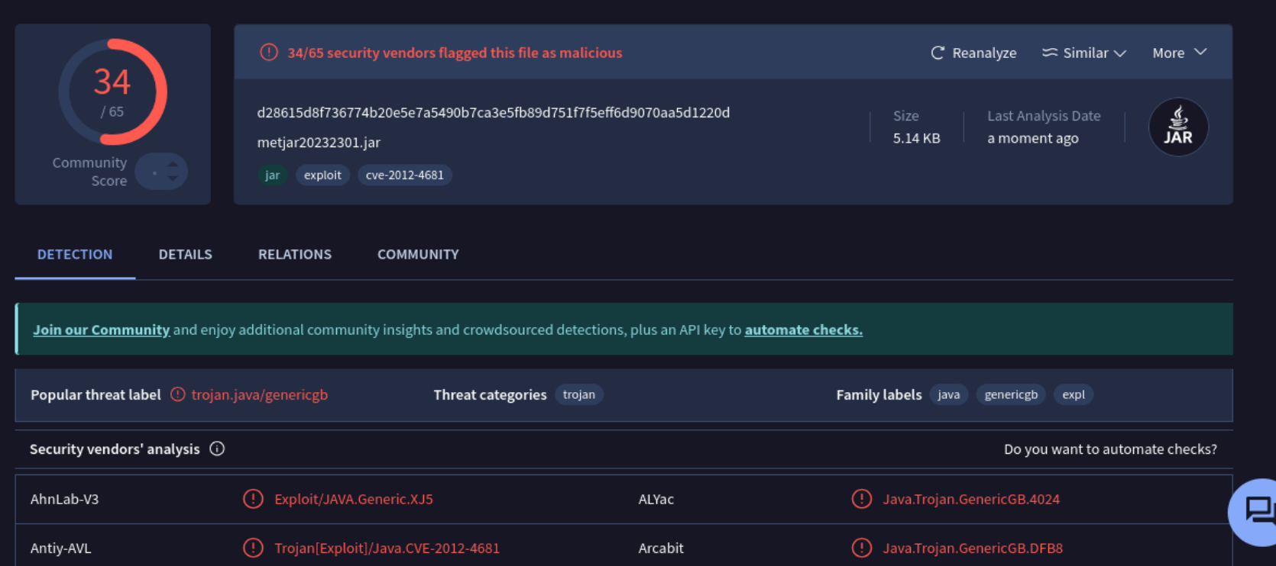Follow the automate checks link in the banner
Screen dimensions: 1276x566
[x=803, y=330]
